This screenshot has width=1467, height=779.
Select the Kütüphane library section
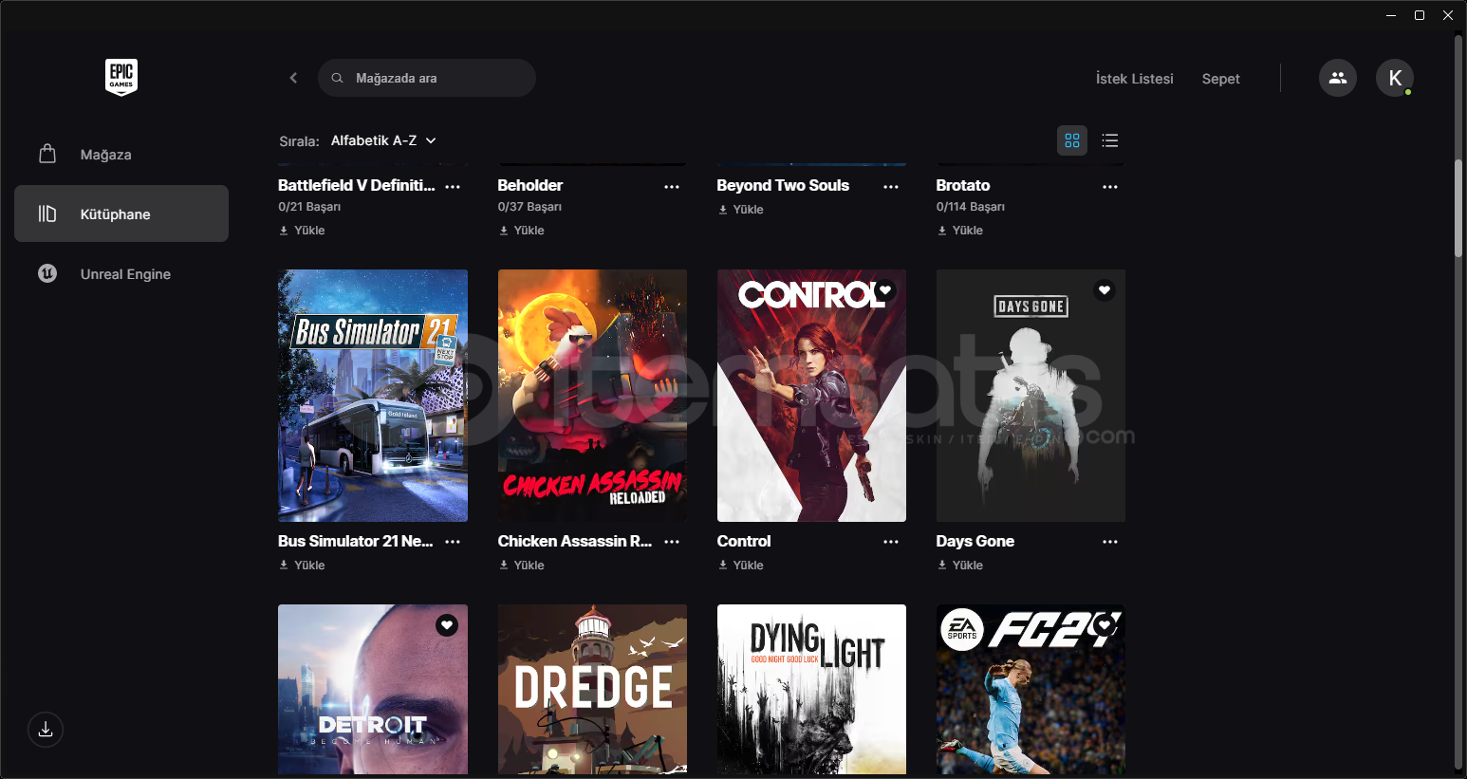pyautogui.click(x=121, y=213)
